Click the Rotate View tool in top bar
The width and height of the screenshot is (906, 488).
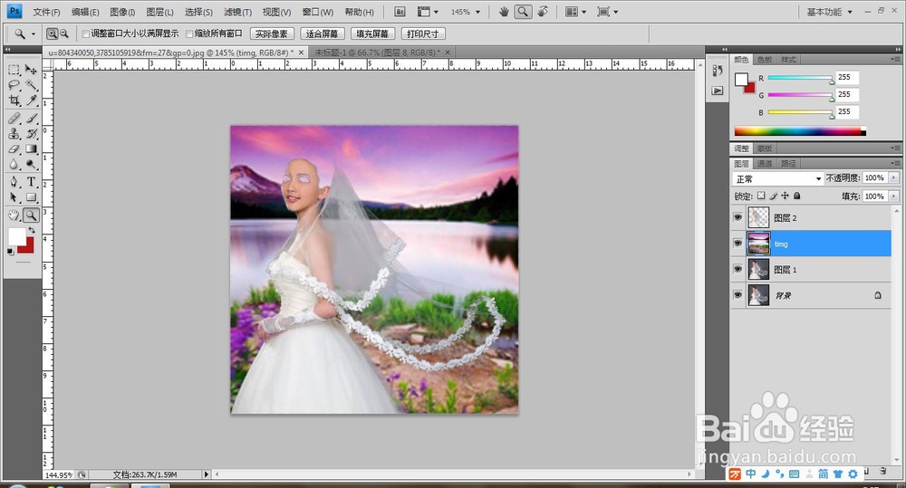pos(542,12)
